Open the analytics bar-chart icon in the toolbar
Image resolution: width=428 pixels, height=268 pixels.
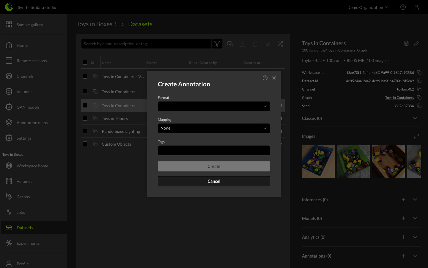(x=267, y=43)
